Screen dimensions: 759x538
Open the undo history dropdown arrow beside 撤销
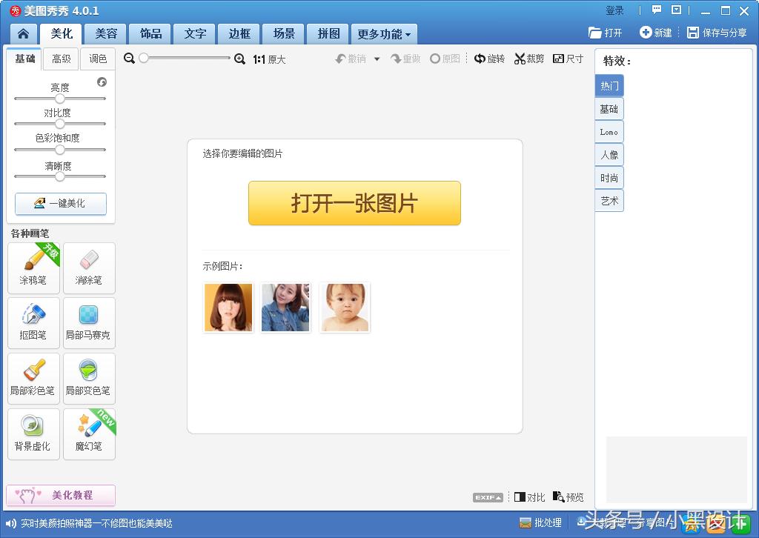[378, 59]
